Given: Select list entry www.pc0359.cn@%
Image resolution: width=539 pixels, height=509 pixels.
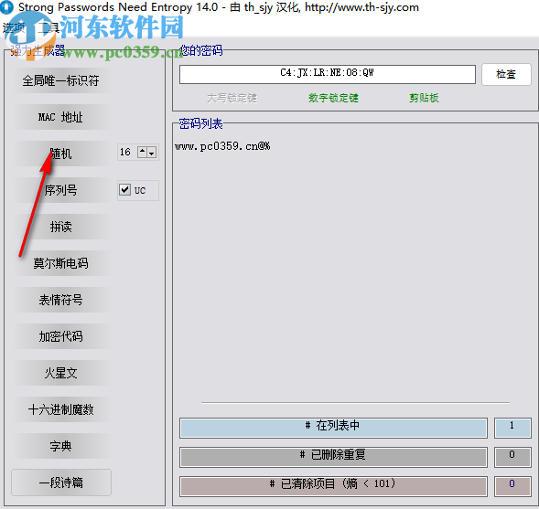Looking at the screenshot, I should tap(222, 146).
